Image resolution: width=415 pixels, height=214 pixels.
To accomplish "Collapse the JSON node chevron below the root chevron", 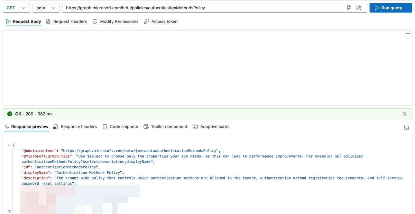I will click(9, 211).
